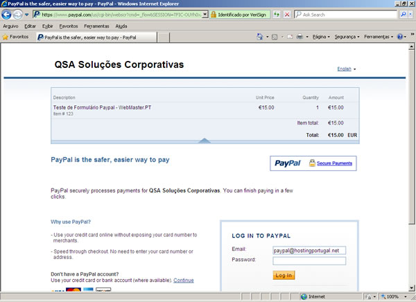Viewport: 416px width, 302px height.
Task: Open the zoom level dropdown arrow
Action: coord(406,296)
